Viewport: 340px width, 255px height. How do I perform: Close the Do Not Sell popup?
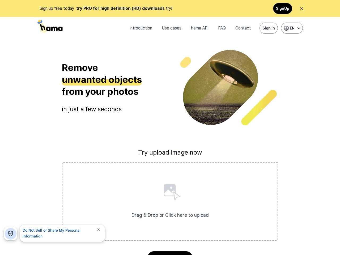pyautogui.click(x=99, y=230)
